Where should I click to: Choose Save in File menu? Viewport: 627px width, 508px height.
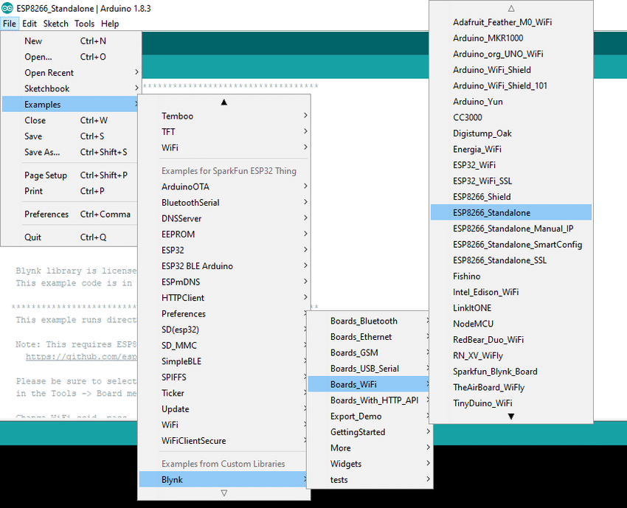(70, 136)
